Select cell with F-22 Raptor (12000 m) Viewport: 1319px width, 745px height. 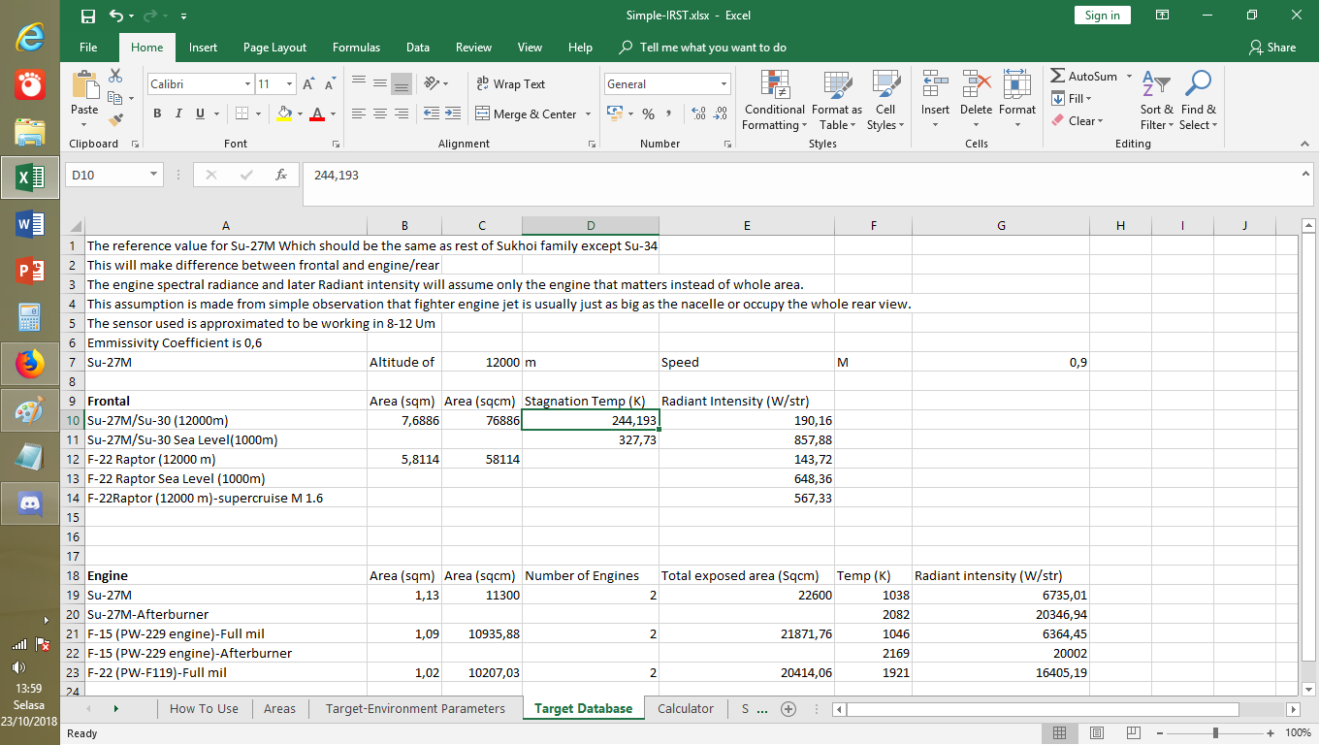click(226, 459)
